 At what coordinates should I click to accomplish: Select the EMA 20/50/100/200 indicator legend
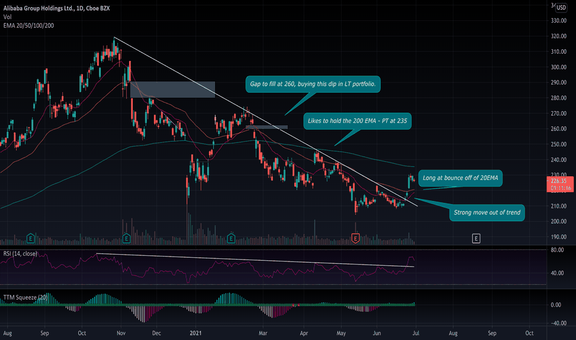28,26
